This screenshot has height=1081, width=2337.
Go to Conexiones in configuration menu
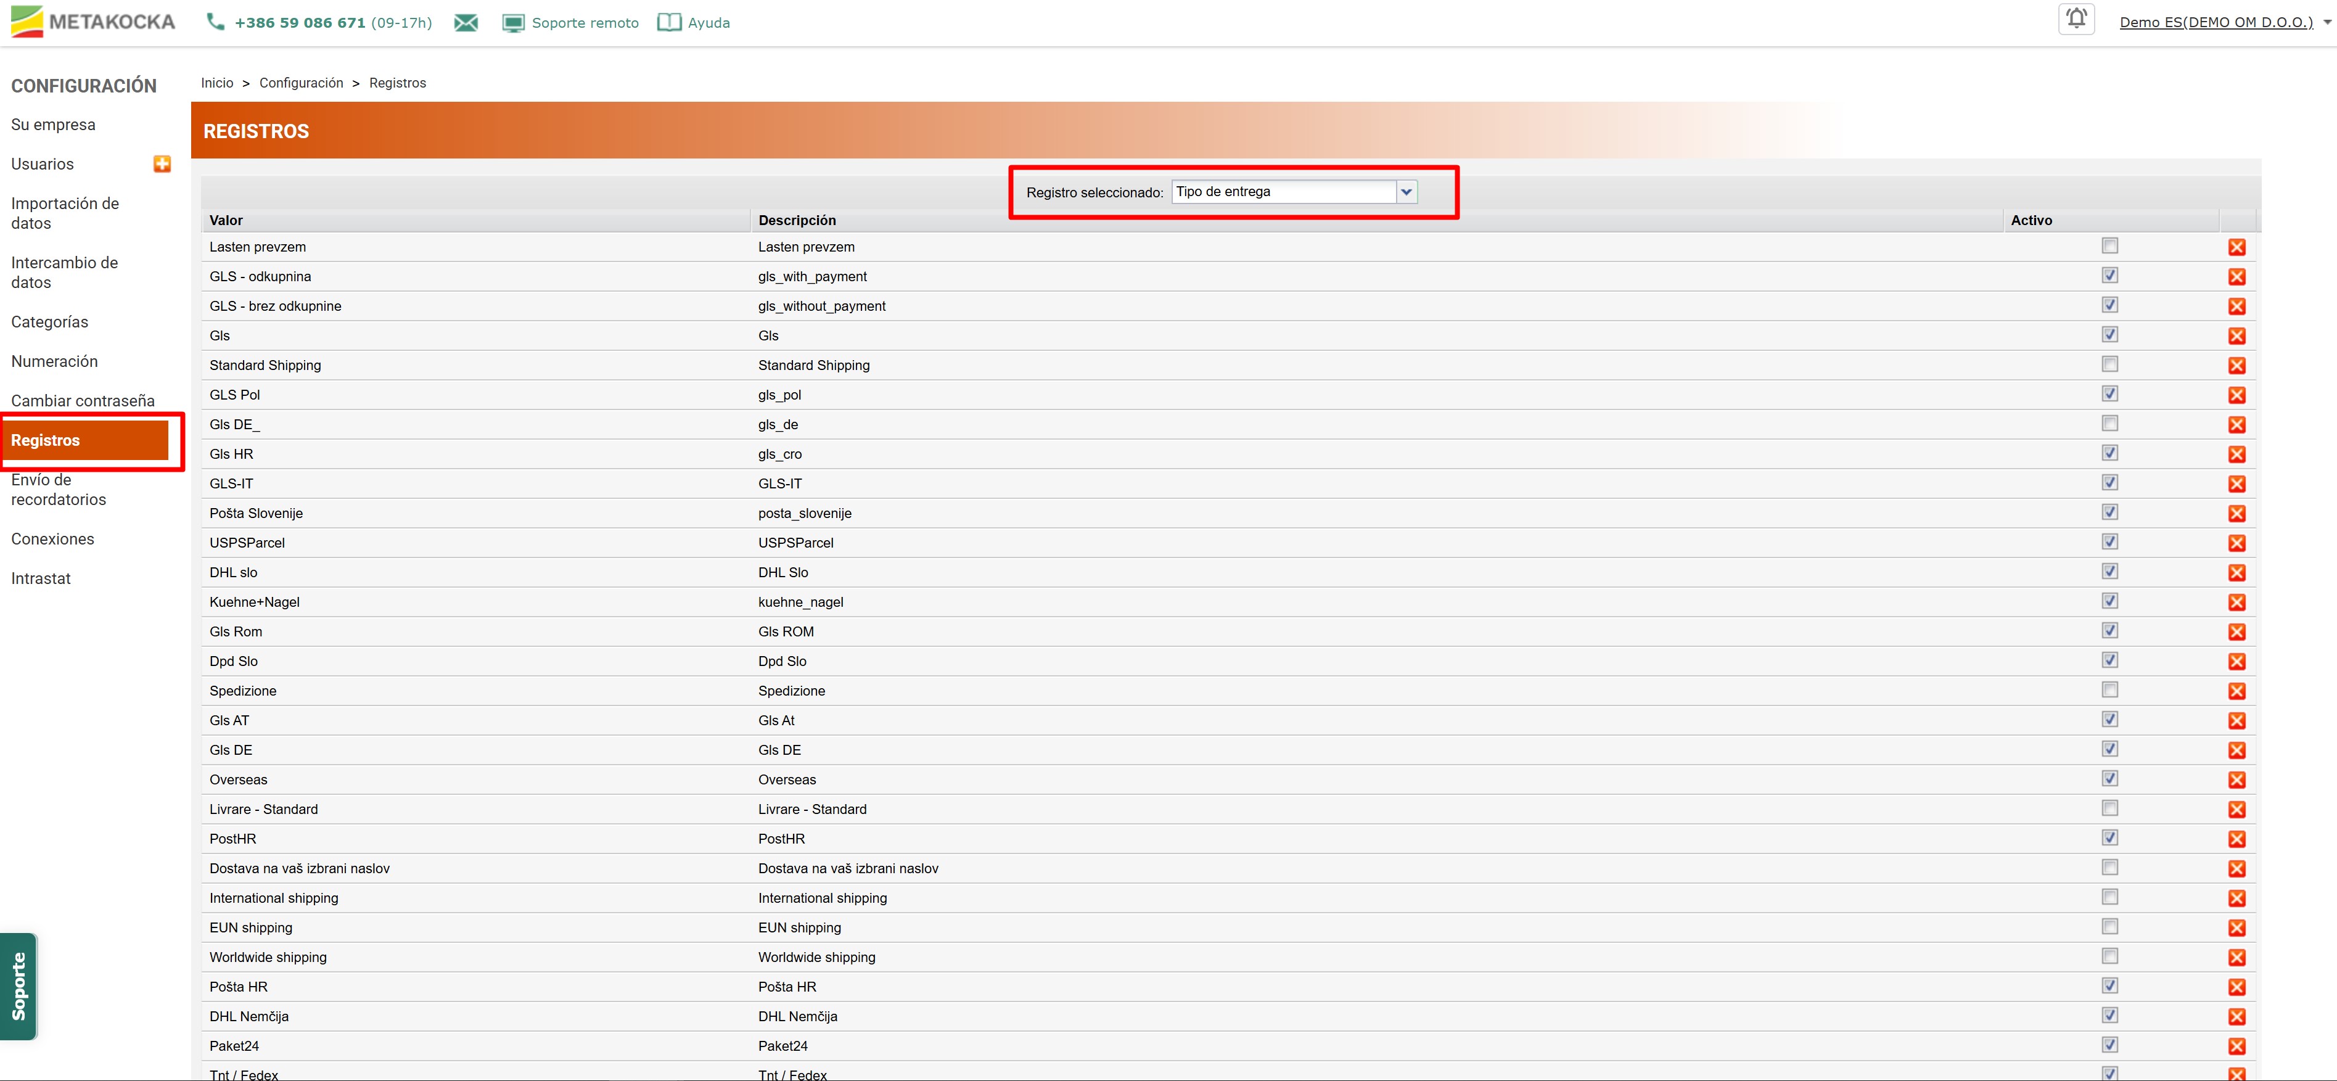pos(52,539)
